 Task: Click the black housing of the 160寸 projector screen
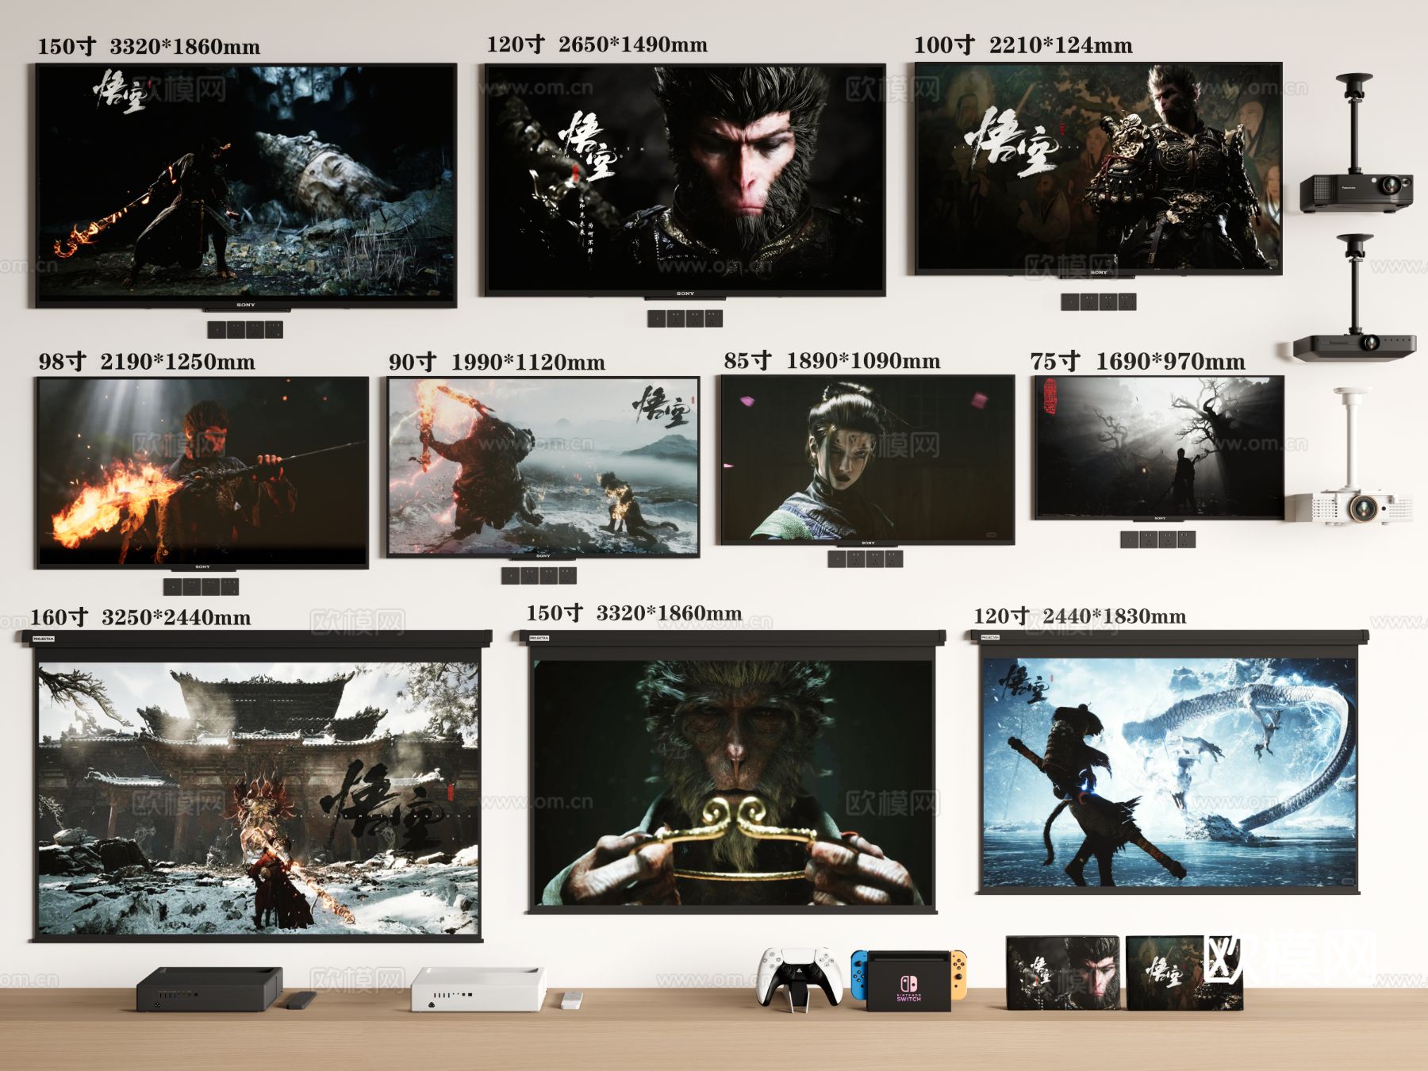(x=258, y=639)
